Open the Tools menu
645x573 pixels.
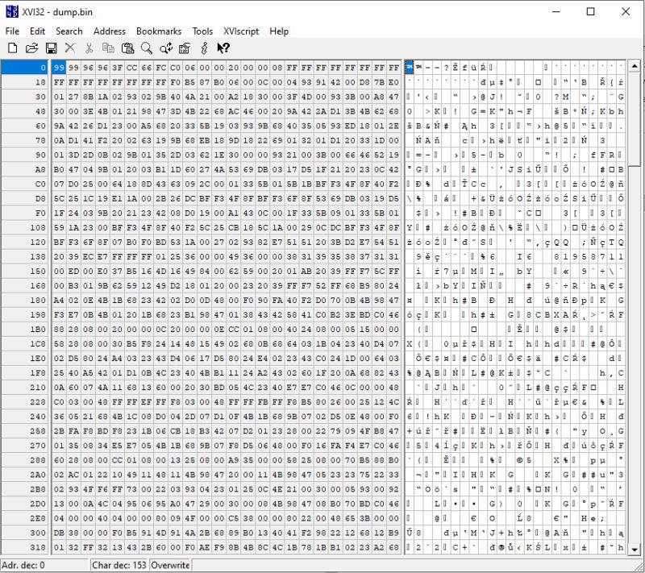pyautogui.click(x=202, y=31)
